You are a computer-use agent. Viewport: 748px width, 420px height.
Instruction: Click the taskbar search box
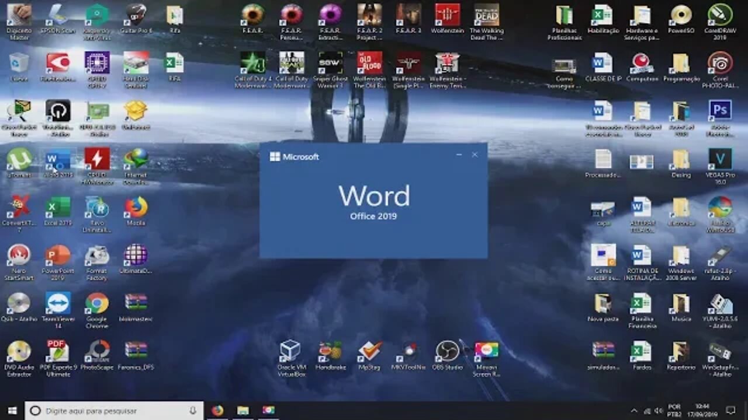coord(114,411)
